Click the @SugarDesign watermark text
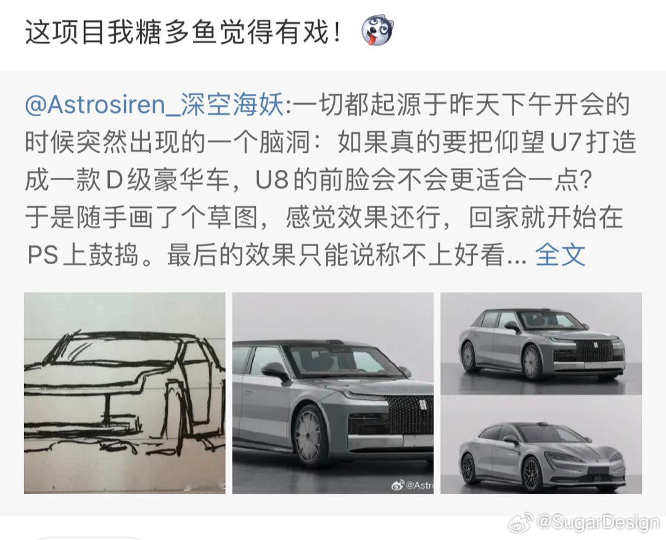The height and width of the screenshot is (540, 666). coord(598,523)
